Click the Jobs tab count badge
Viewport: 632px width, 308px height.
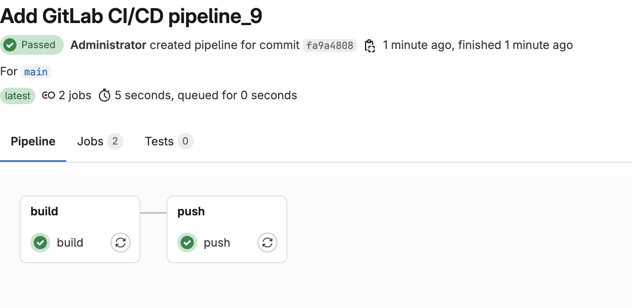pos(115,142)
